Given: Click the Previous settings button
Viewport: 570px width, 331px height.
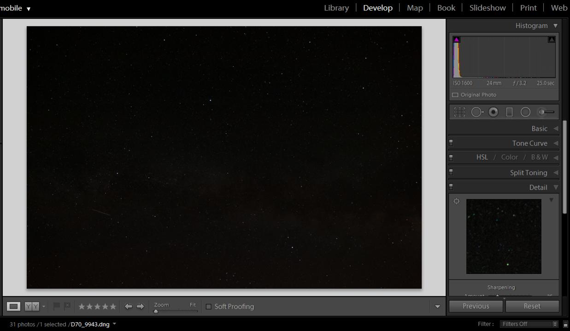Looking at the screenshot, I should coord(476,306).
